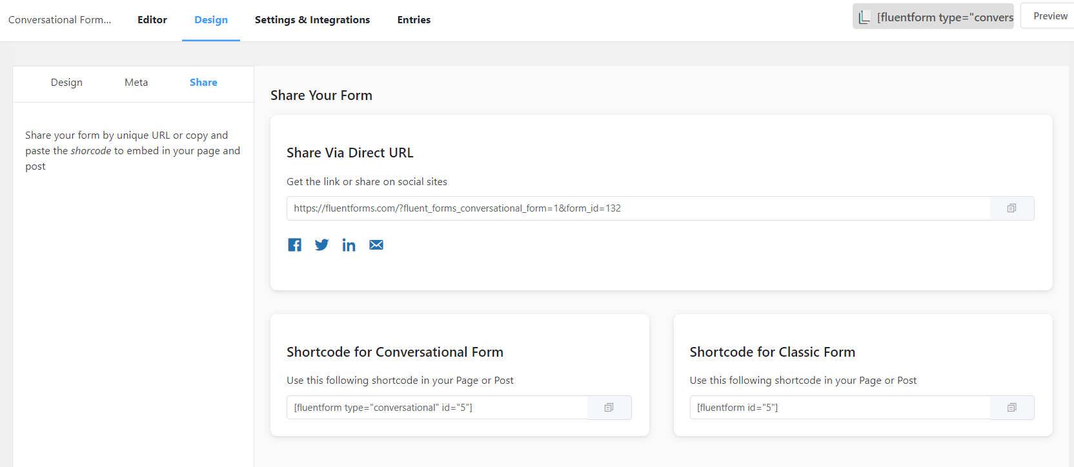Open the Design sub-tab in sidebar
Screen dimensions: 1074x467
(x=66, y=83)
